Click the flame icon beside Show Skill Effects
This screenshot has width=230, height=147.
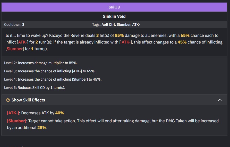tap(8, 100)
